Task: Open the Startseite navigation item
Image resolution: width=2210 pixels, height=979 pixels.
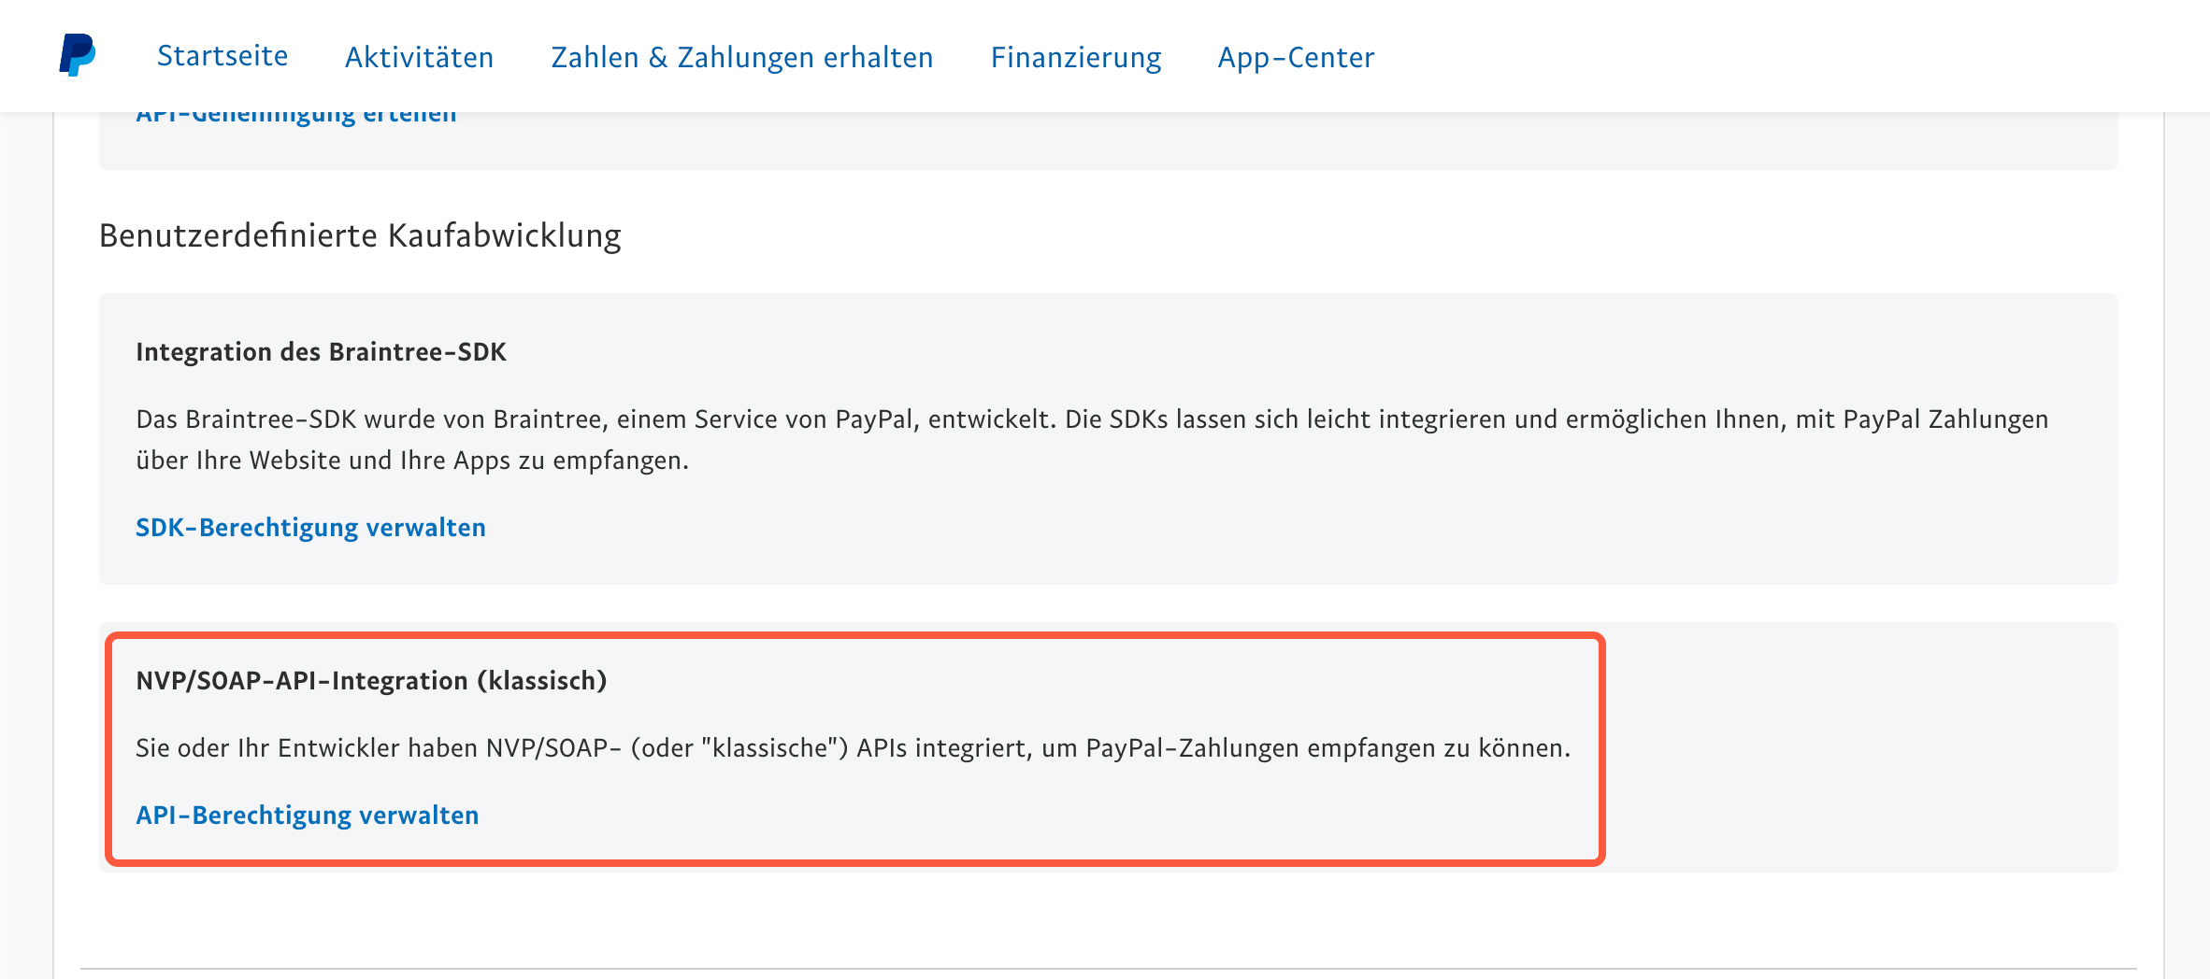Action: point(222,56)
